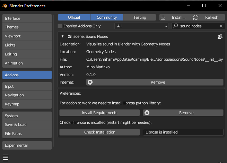The width and height of the screenshot is (227, 163).
Task: Open Save & Load preferences
Action: pos(27,125)
